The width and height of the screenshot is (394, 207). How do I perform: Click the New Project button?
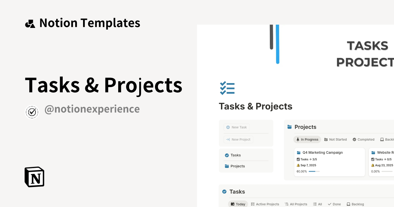[x=238, y=139]
